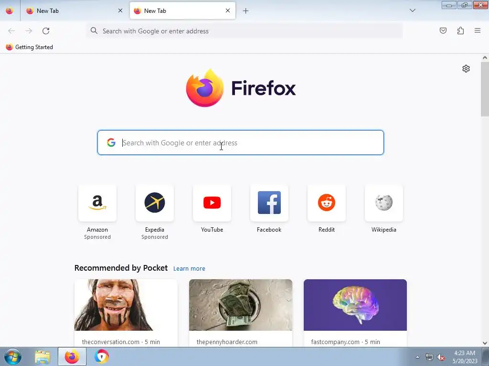
Task: Open the muted volume tray icon
Action: click(x=441, y=357)
